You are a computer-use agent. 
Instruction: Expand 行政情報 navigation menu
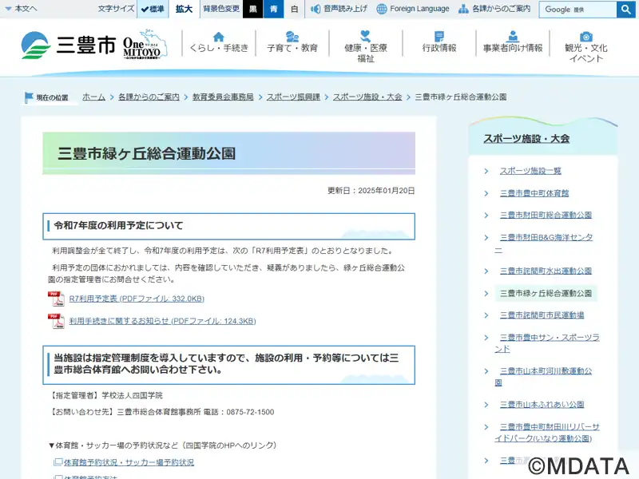[439, 43]
